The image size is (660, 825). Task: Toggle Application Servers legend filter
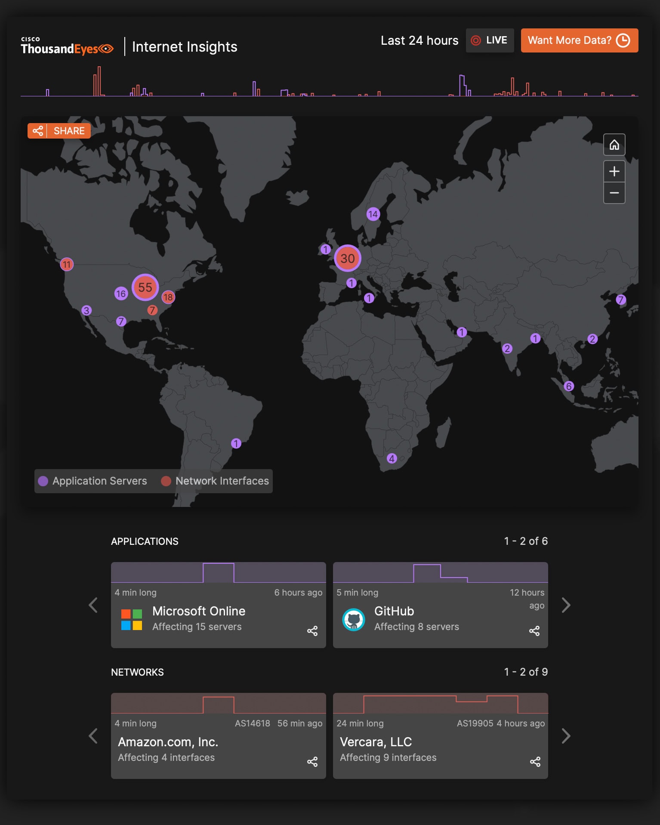(x=93, y=481)
